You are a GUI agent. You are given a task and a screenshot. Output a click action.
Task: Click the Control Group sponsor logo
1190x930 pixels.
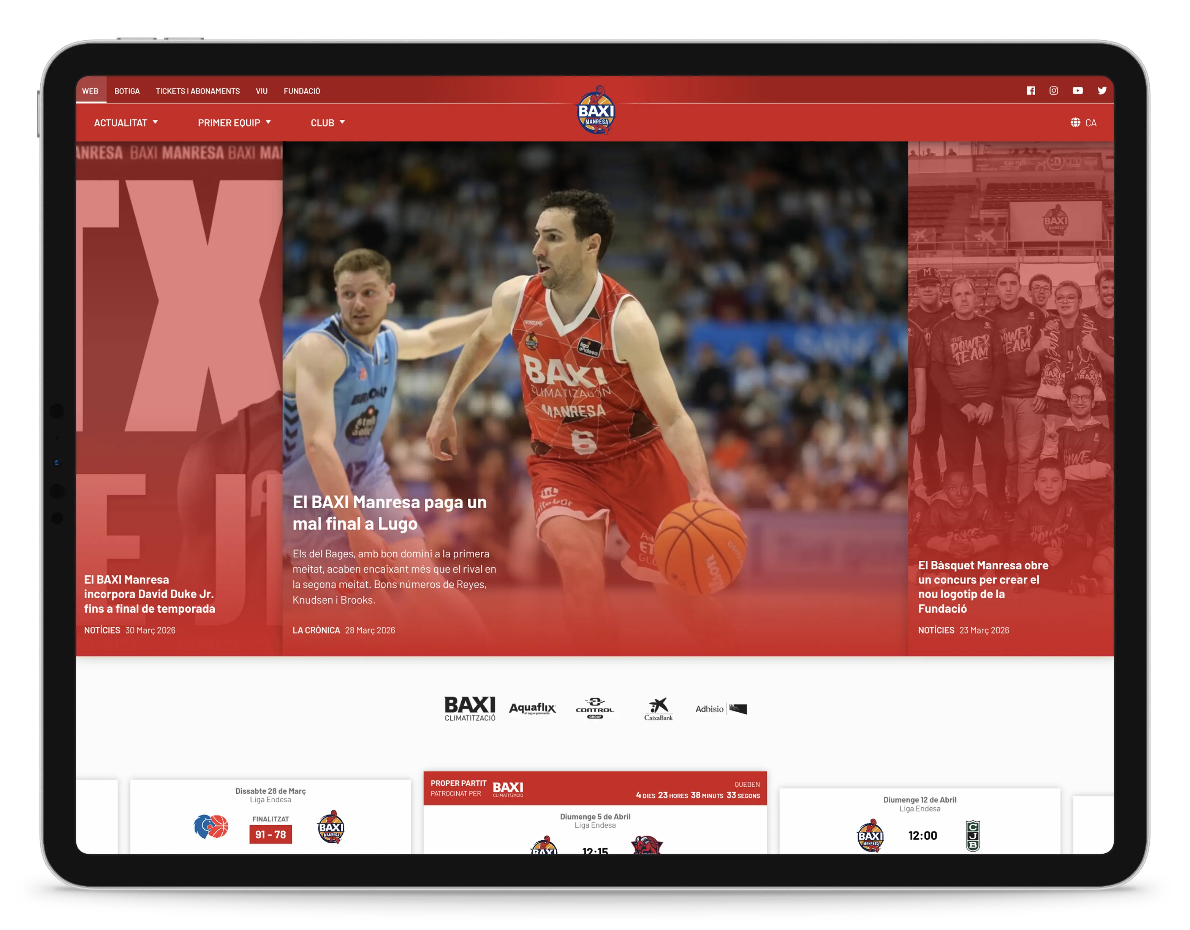(x=595, y=708)
